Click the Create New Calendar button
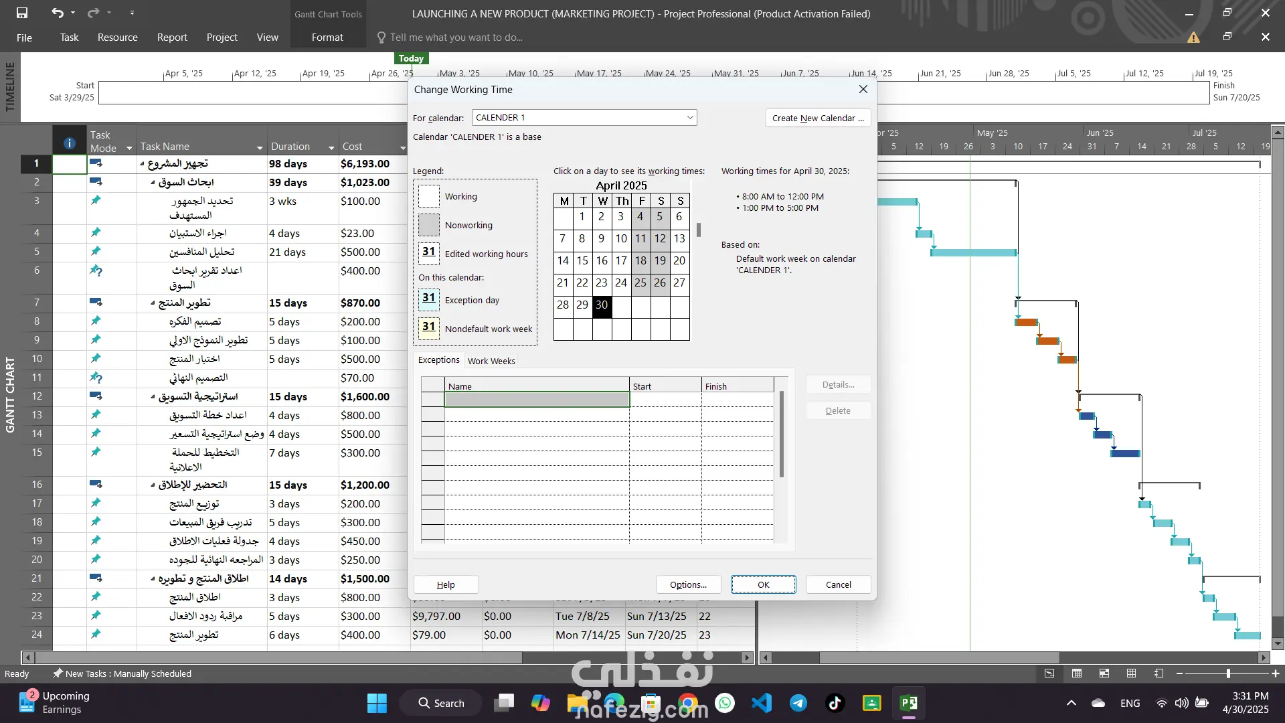 (x=817, y=118)
